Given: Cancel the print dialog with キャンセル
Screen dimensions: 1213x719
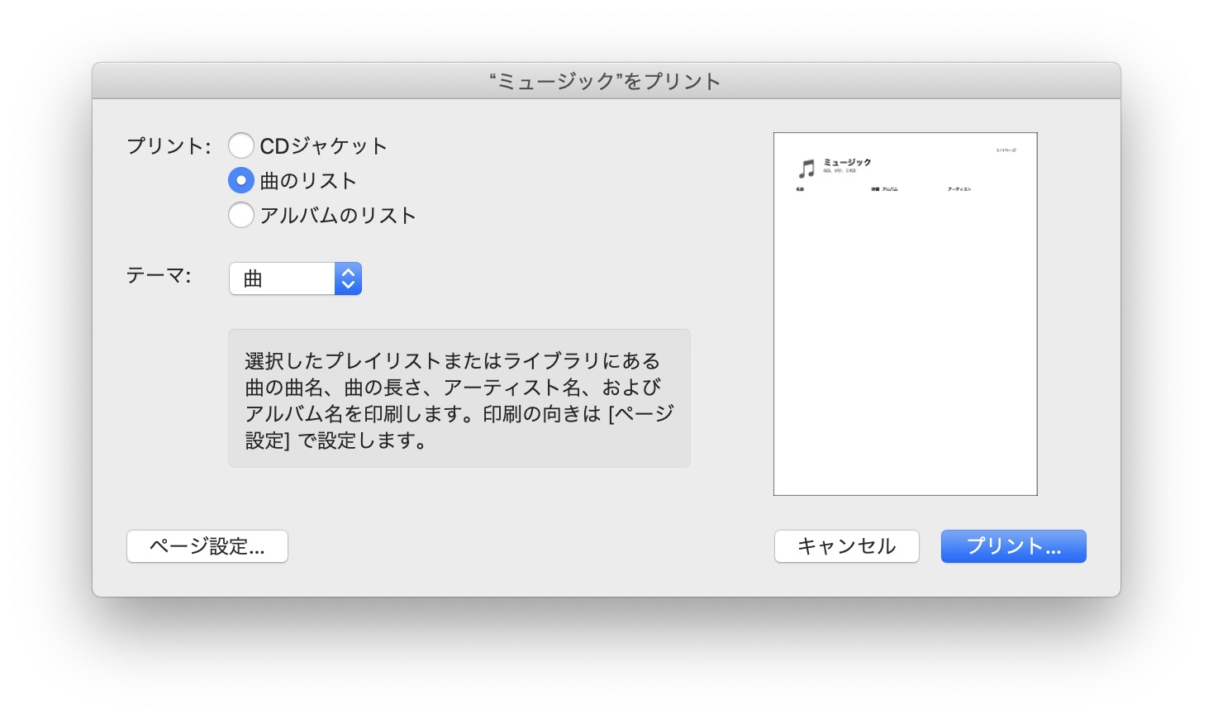Looking at the screenshot, I should tap(847, 546).
